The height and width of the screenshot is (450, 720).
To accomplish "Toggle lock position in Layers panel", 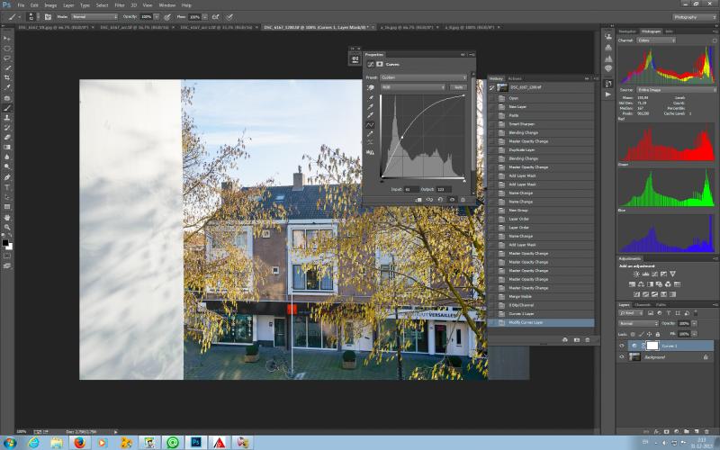I will point(649,334).
